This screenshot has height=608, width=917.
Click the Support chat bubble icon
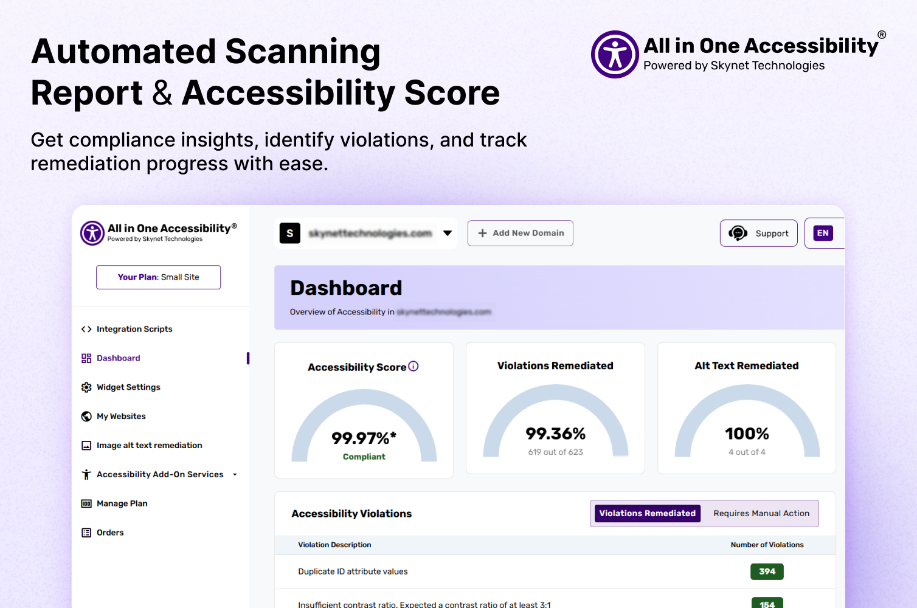[x=738, y=233]
